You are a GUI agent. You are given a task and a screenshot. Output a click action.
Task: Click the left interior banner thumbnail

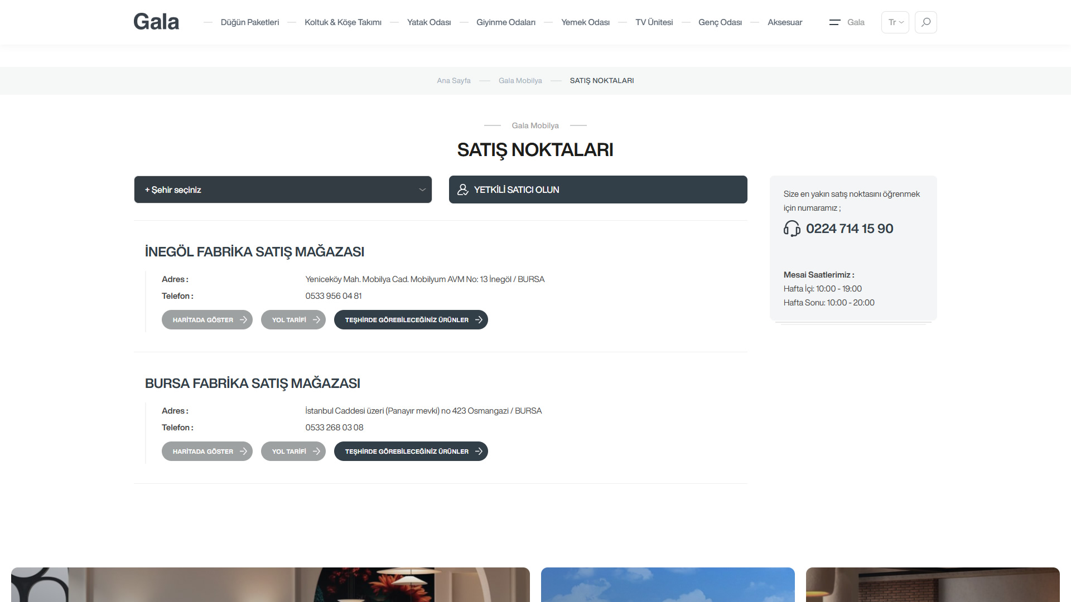270,584
